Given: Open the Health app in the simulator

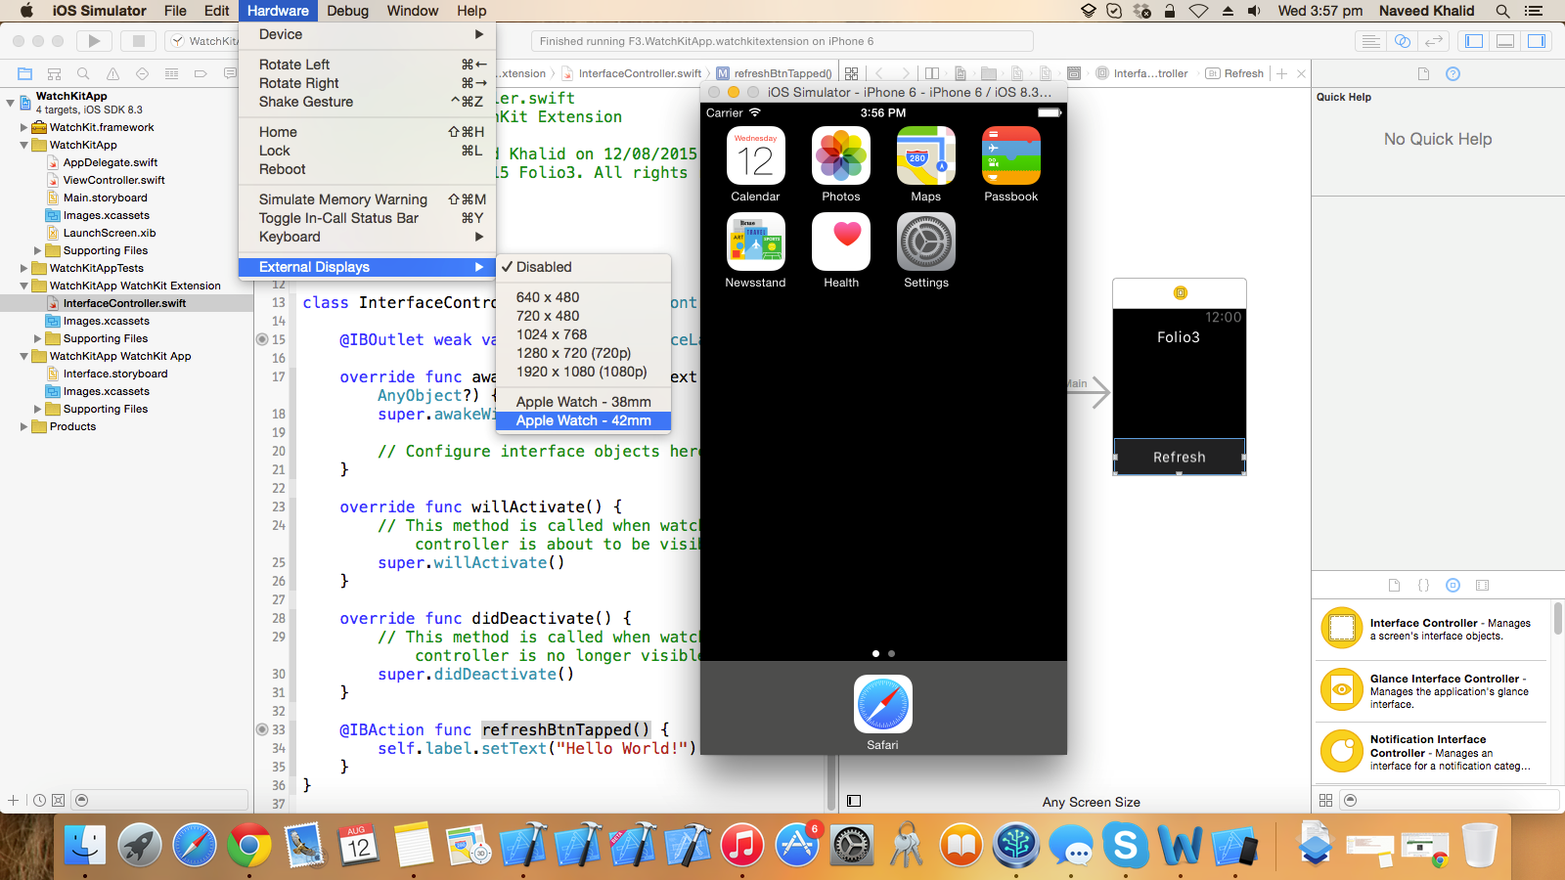Looking at the screenshot, I should [840, 242].
